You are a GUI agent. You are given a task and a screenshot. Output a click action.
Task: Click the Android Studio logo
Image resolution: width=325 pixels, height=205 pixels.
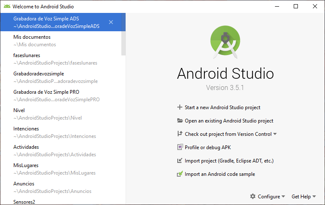tap(225, 42)
